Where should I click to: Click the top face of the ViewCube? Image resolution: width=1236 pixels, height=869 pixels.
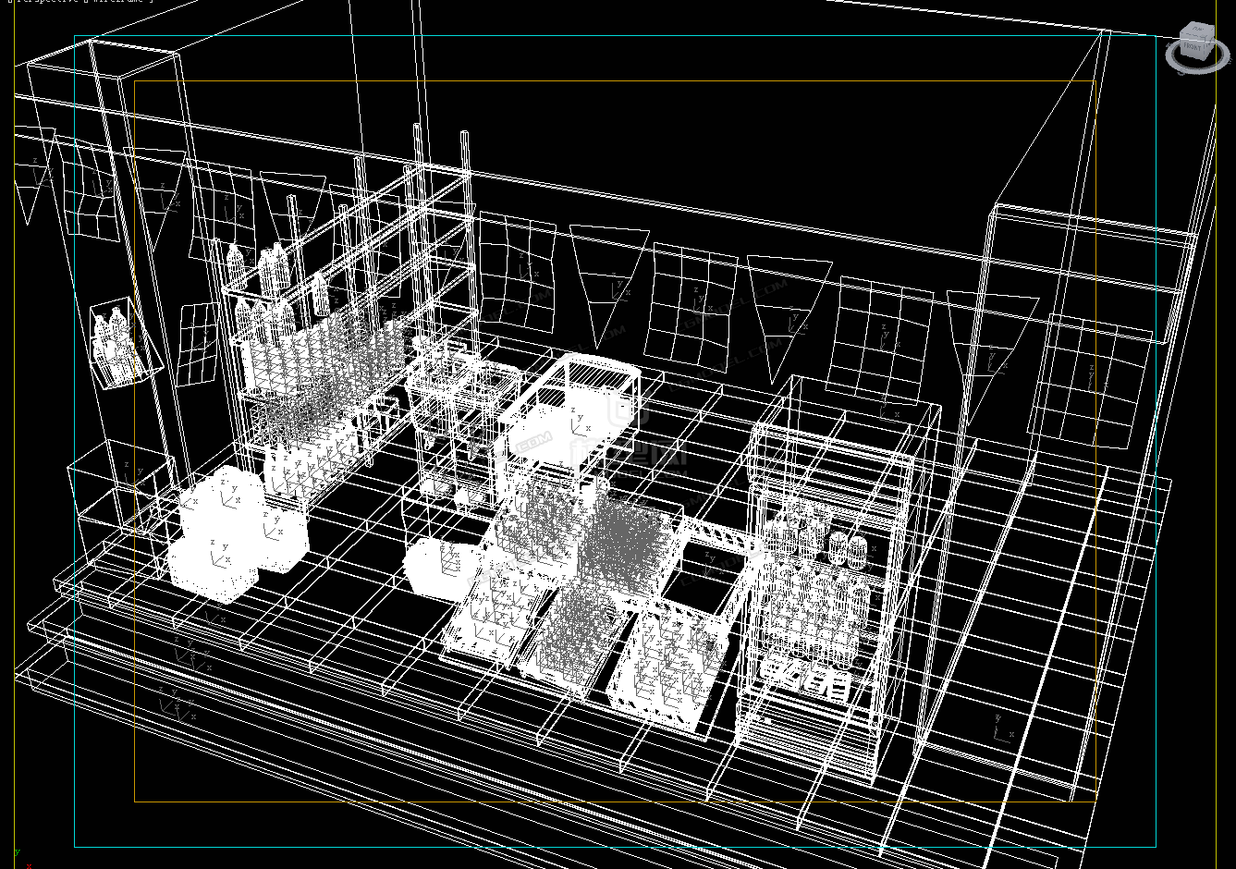pos(1197,30)
